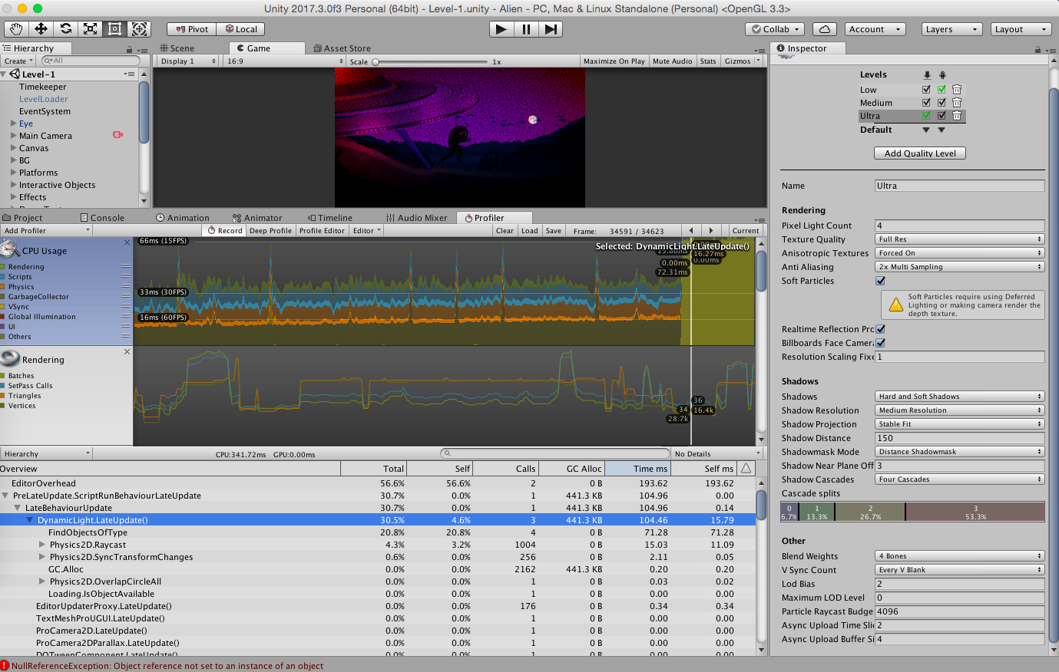Viewport: 1059px width, 672px height.
Task: Click the profiler Clear button
Action: pos(505,230)
